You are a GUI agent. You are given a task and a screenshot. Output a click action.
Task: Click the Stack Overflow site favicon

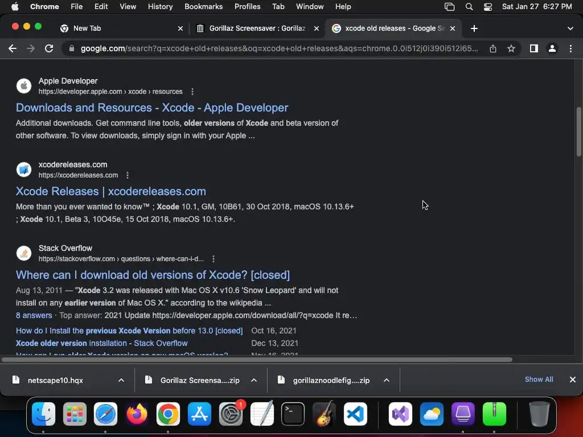click(24, 253)
